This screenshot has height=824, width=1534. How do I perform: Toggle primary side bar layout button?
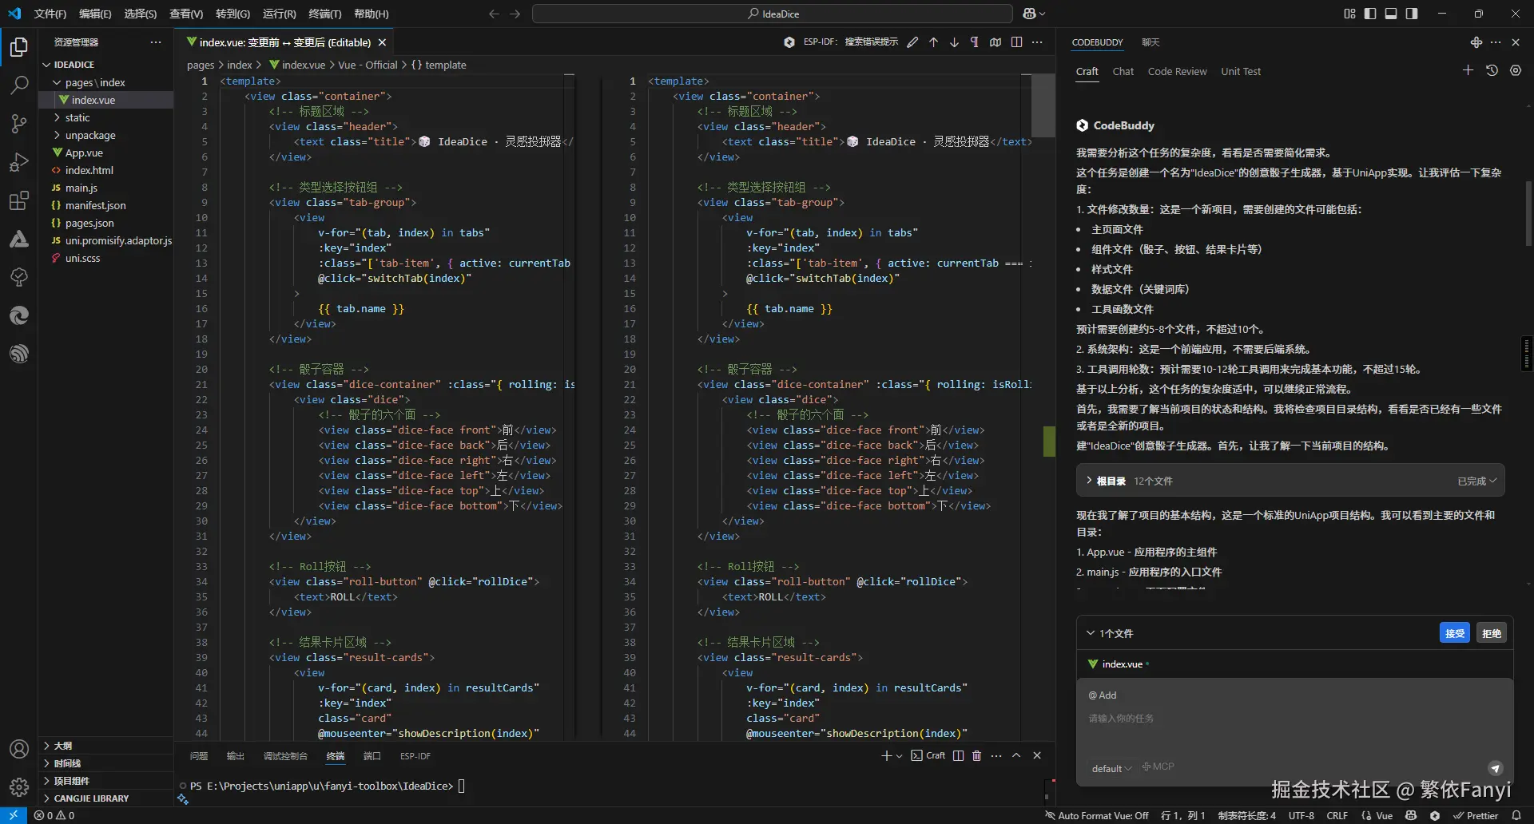1370,14
